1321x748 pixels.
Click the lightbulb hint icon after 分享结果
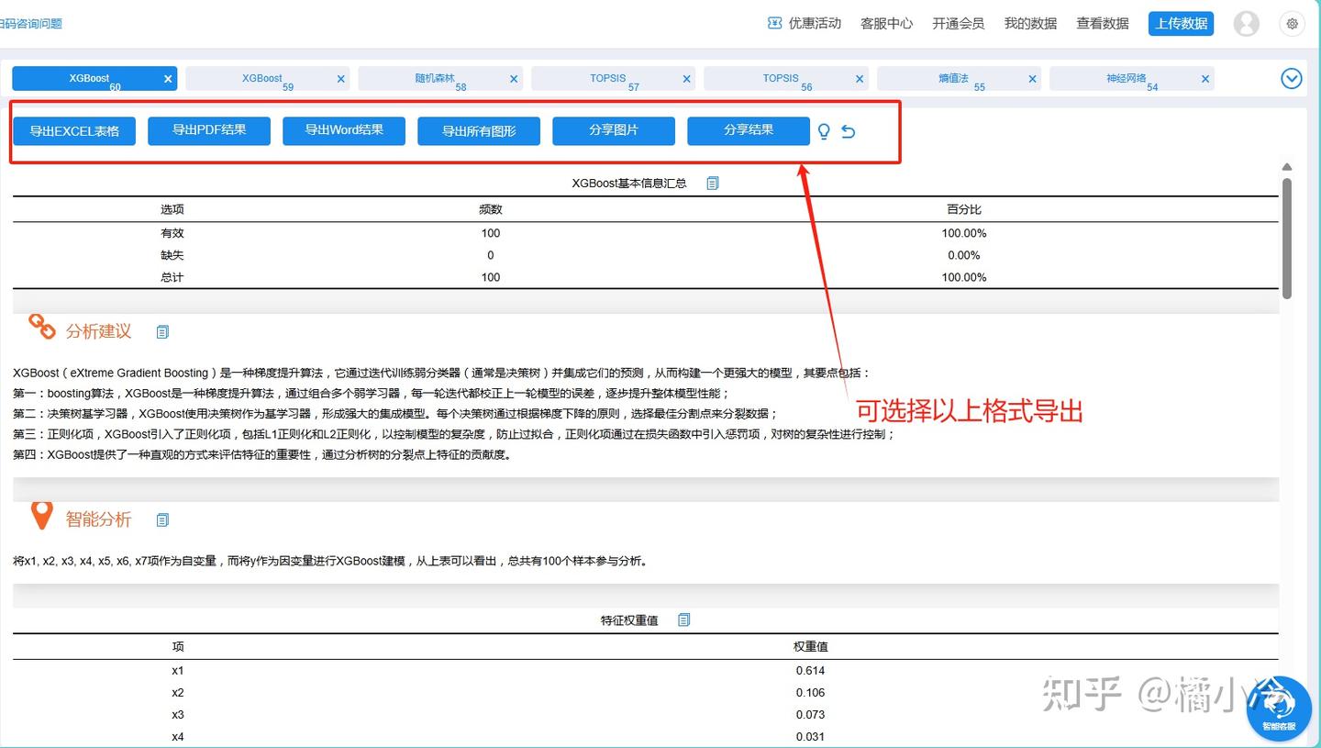pyautogui.click(x=823, y=131)
